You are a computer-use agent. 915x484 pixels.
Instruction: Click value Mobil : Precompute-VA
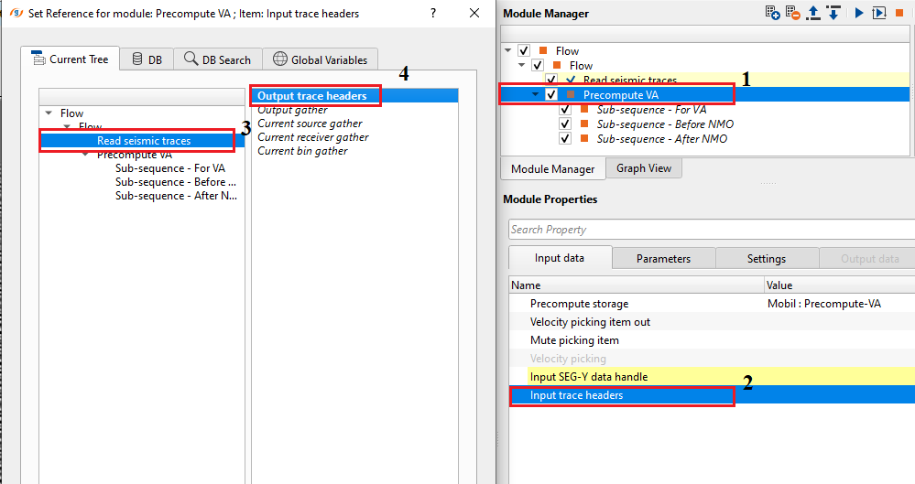click(824, 303)
